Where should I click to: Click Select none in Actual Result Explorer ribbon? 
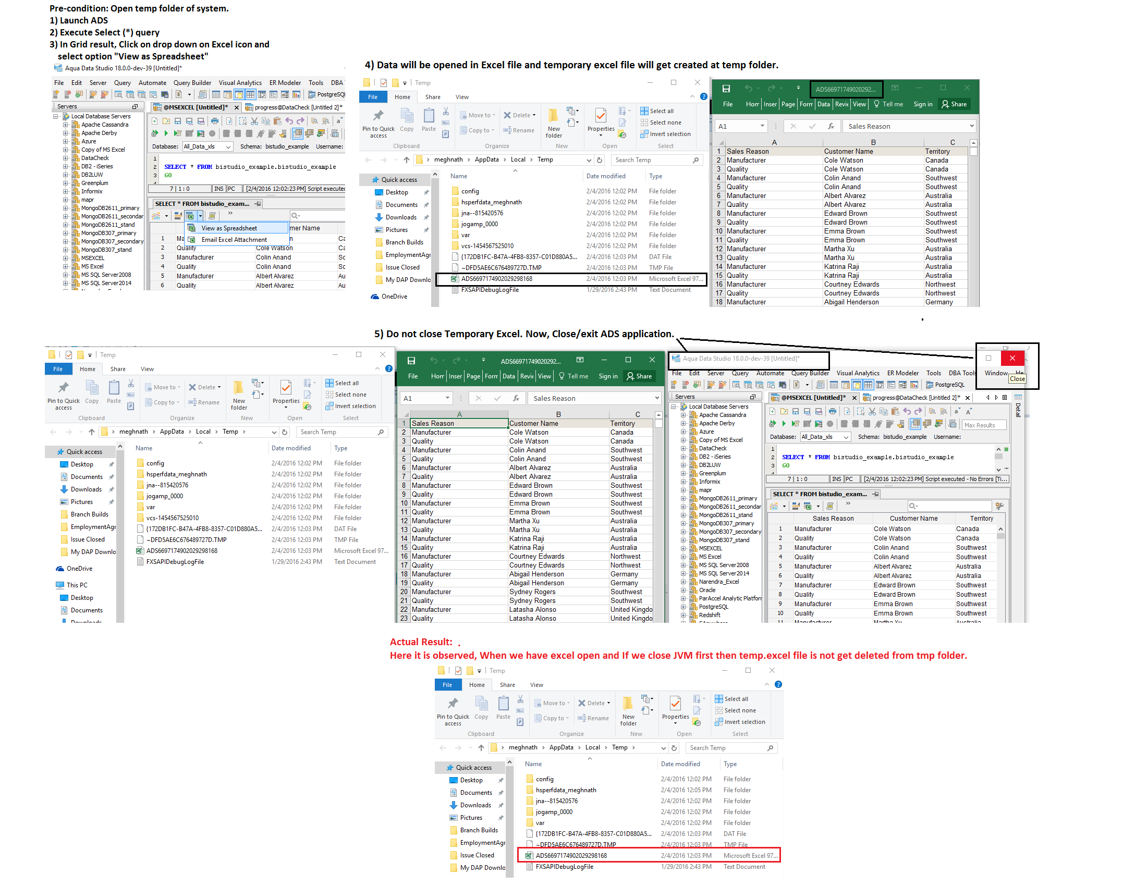coord(735,710)
